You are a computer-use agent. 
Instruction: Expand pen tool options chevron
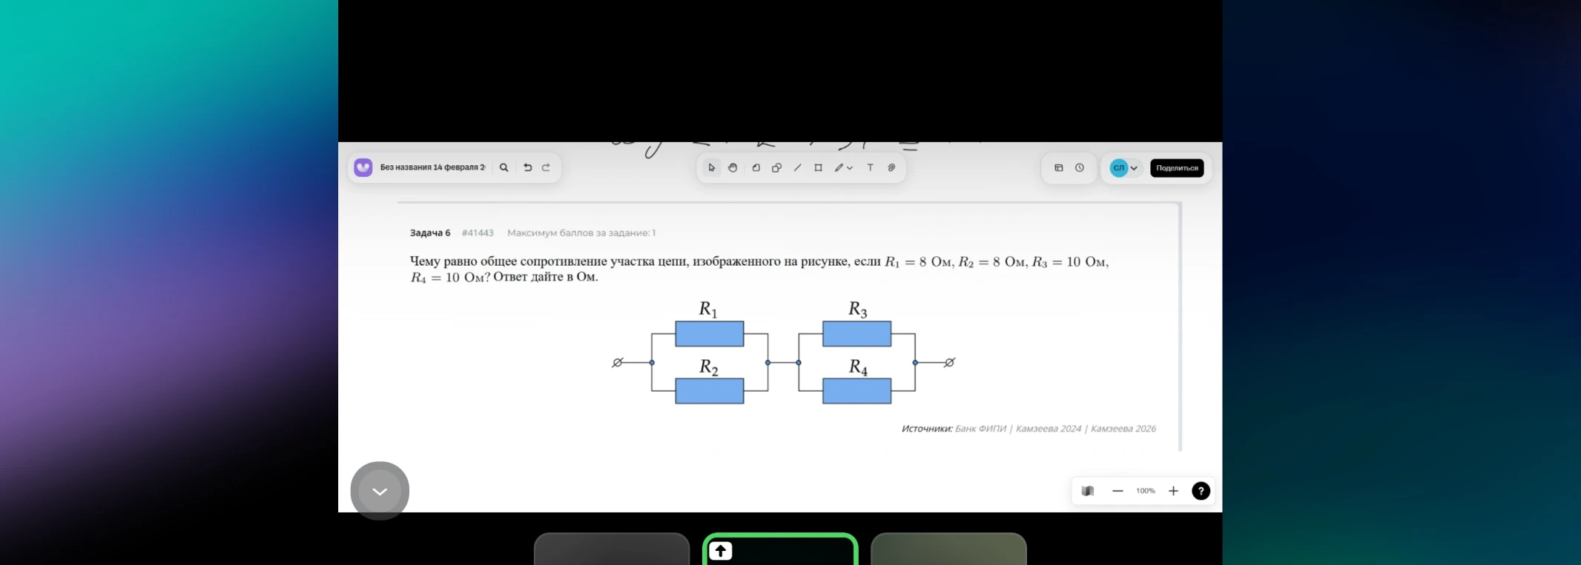click(x=850, y=168)
